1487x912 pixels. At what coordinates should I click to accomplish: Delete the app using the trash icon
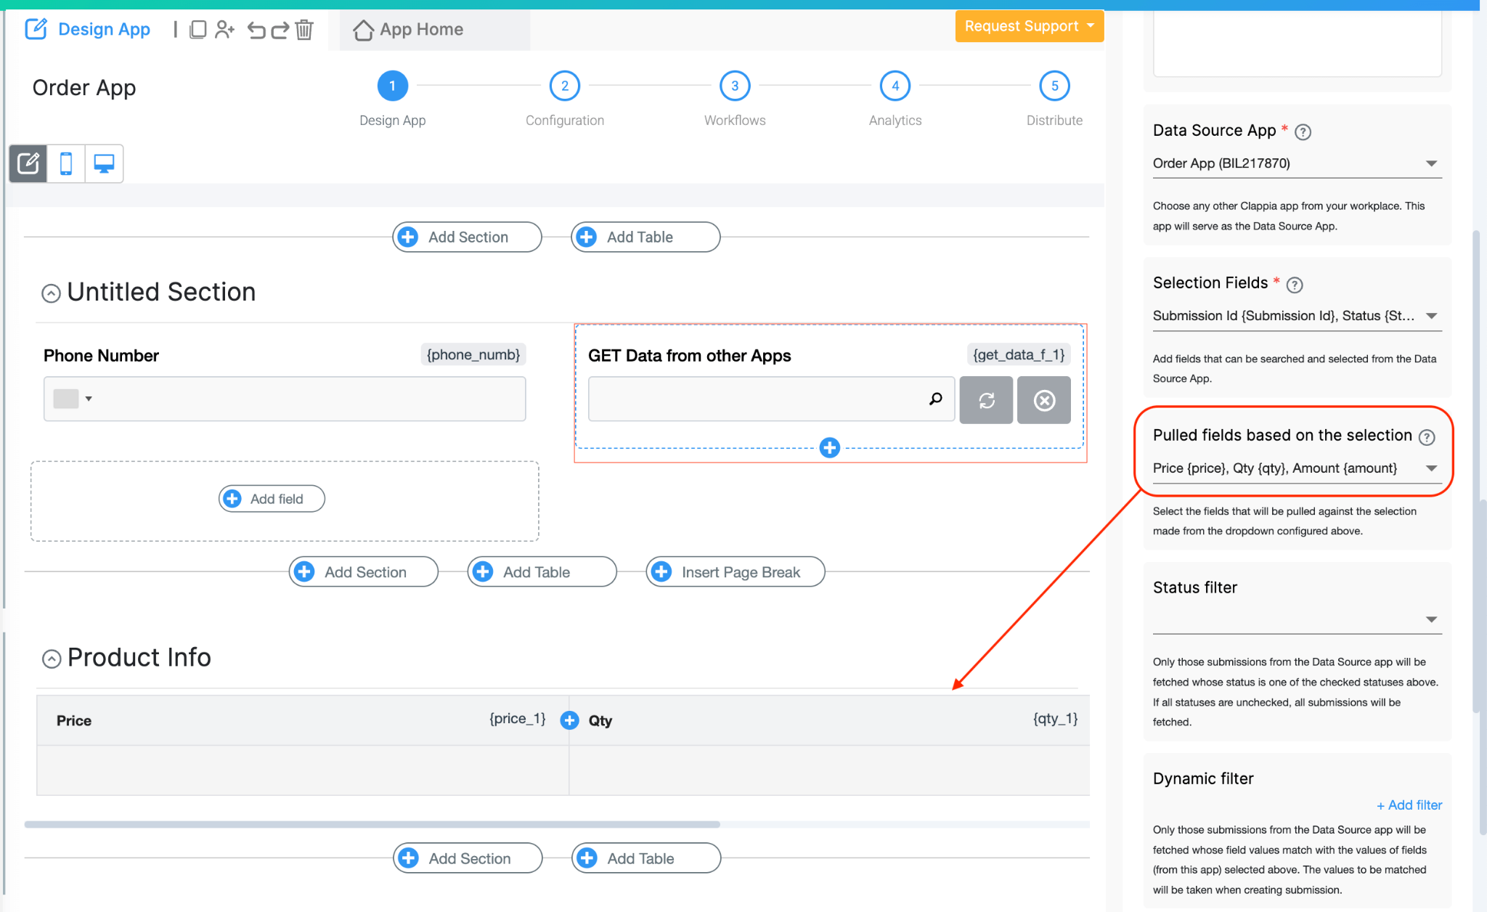pyautogui.click(x=305, y=30)
